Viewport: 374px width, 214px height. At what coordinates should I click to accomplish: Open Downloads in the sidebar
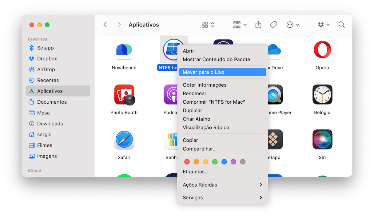[58, 124]
